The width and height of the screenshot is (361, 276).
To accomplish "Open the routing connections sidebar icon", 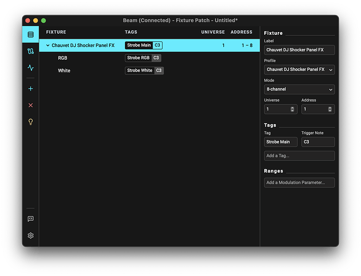I will click(x=30, y=51).
